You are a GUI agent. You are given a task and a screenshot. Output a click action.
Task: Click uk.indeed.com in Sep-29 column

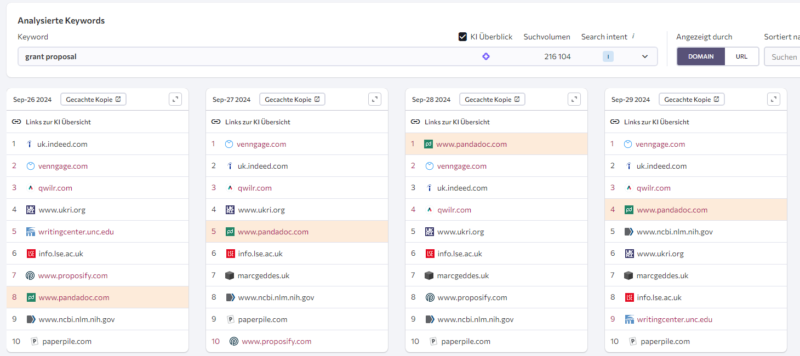coord(661,166)
